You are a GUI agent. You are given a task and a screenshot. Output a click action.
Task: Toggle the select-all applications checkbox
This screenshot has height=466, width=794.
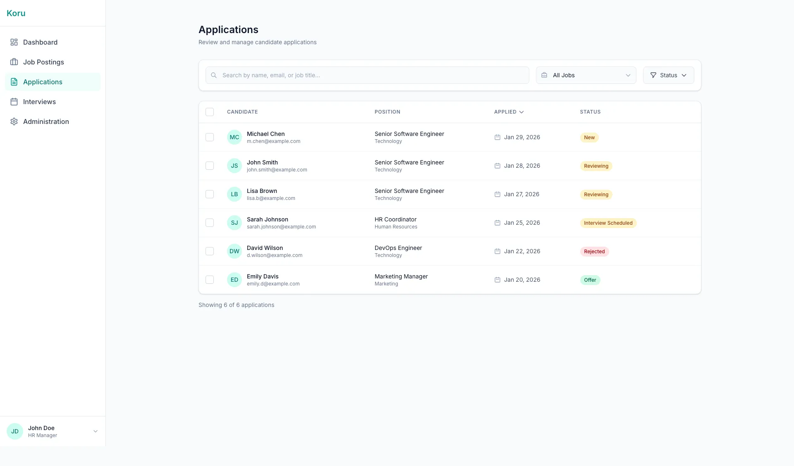210,112
